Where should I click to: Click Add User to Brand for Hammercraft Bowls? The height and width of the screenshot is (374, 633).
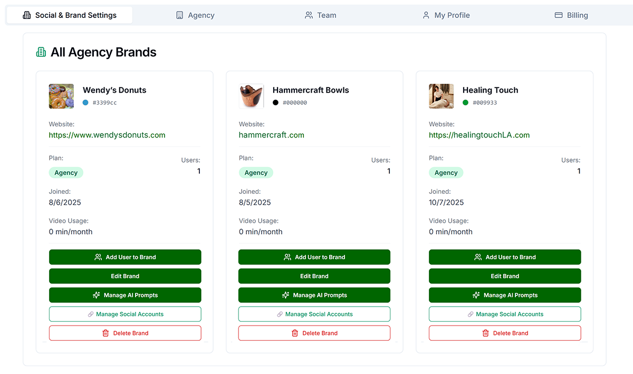(314, 257)
